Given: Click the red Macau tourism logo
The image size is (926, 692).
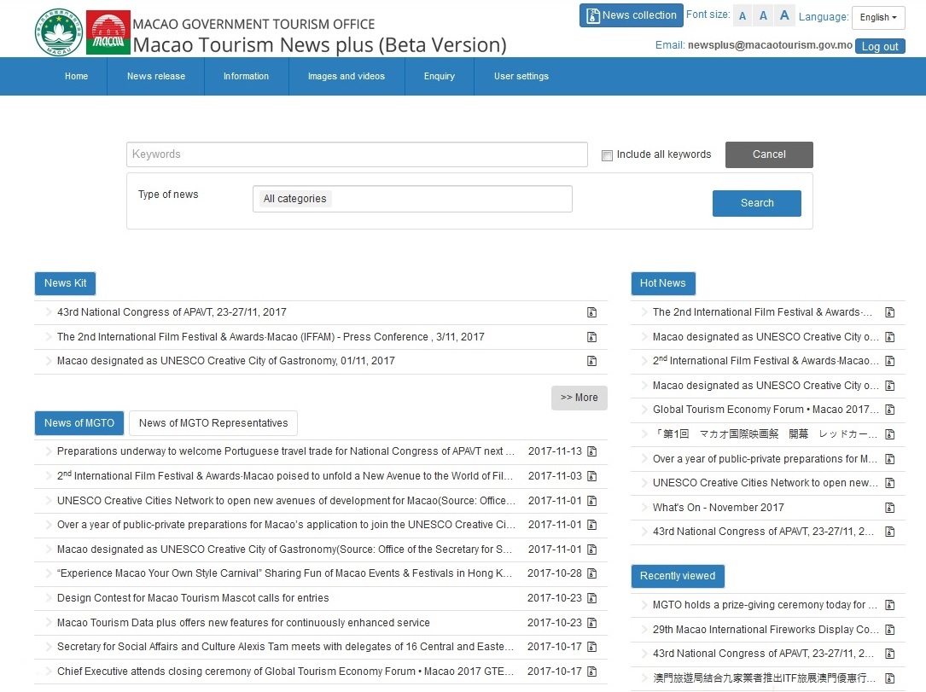Looking at the screenshot, I should [x=108, y=32].
